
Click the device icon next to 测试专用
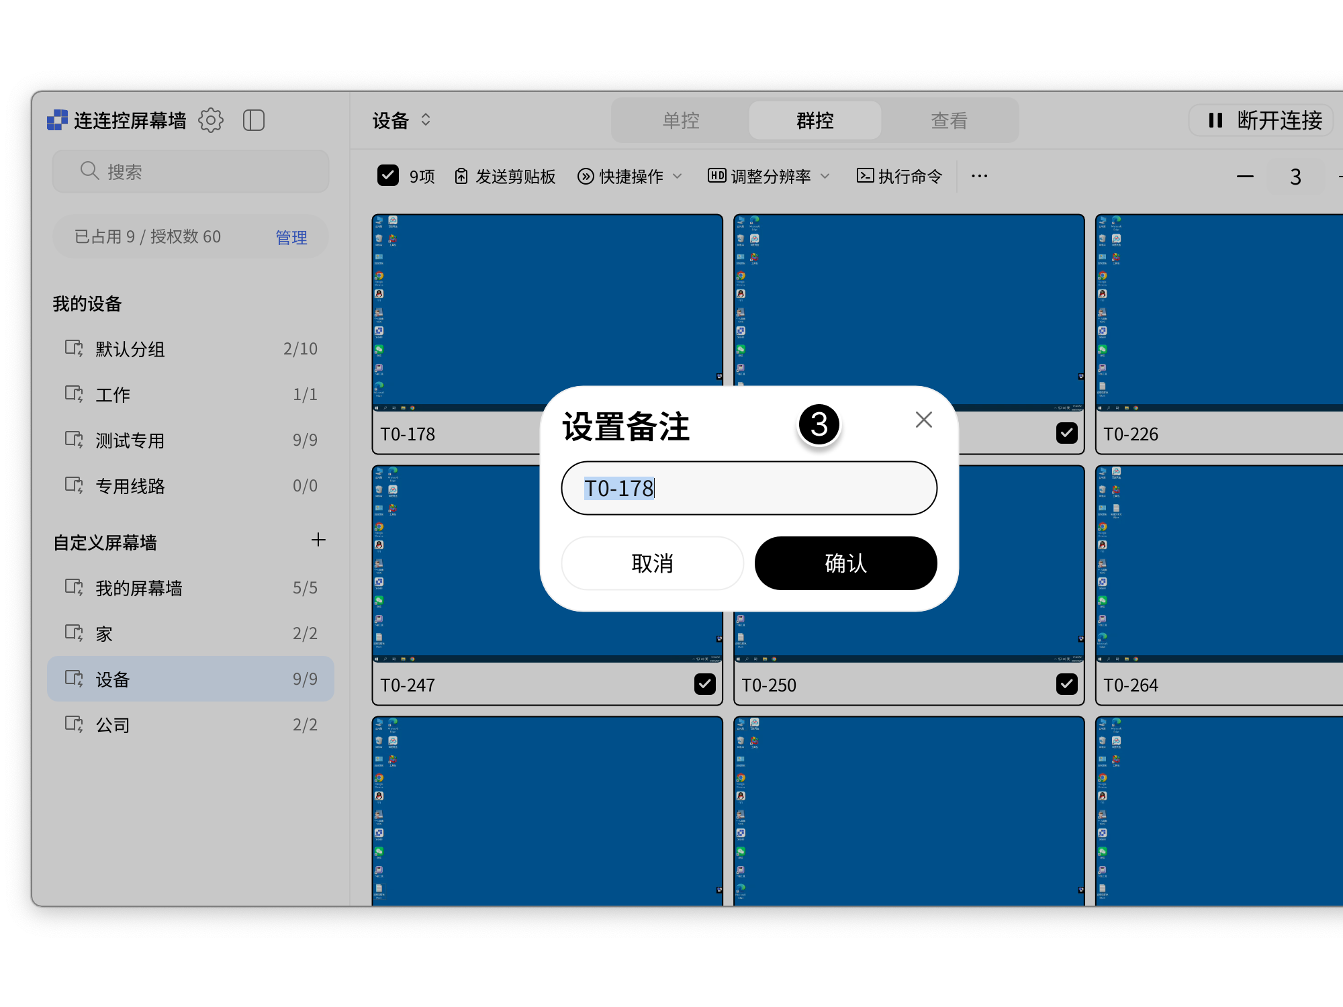[74, 440]
